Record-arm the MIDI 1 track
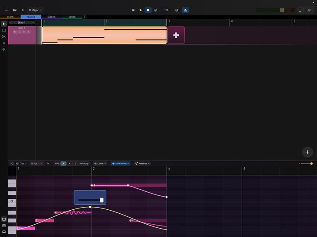The height and width of the screenshot is (237, 317). click(x=24, y=32)
